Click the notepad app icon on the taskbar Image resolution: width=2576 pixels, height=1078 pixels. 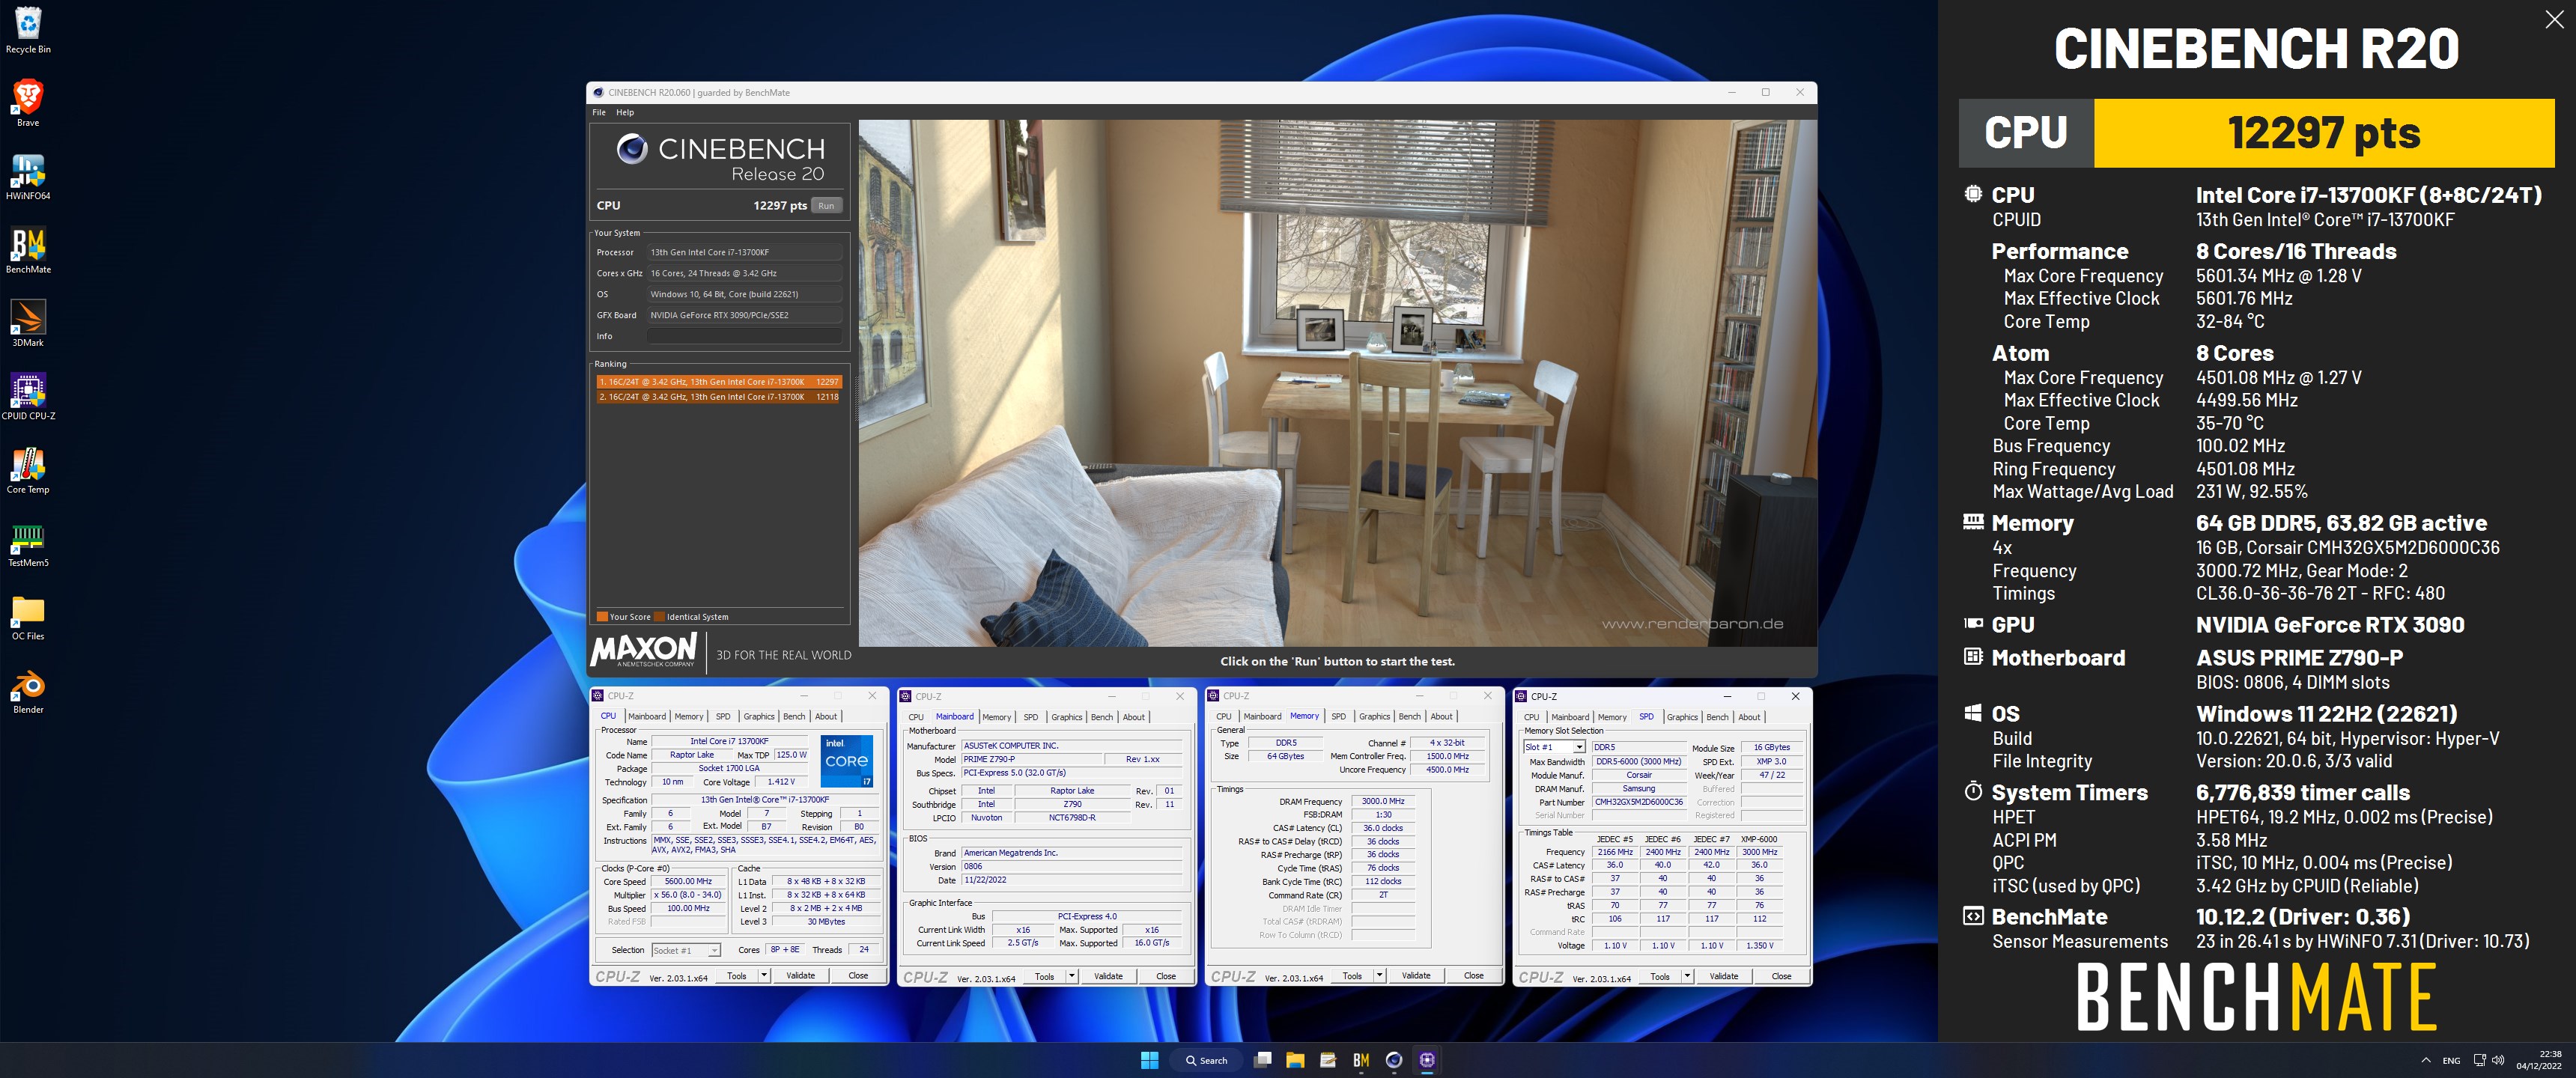tap(1328, 1060)
